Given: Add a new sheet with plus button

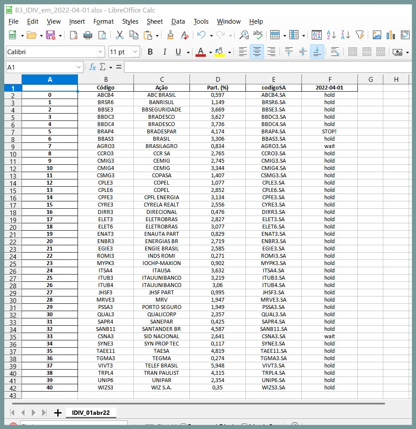Looking at the screenshot, I should 58,413.
